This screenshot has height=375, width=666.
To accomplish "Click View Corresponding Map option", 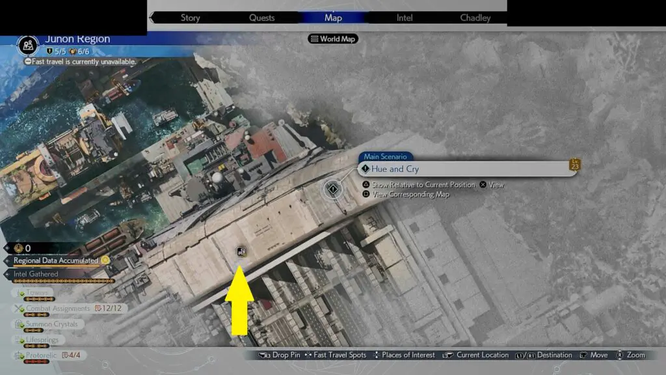I will tap(410, 194).
